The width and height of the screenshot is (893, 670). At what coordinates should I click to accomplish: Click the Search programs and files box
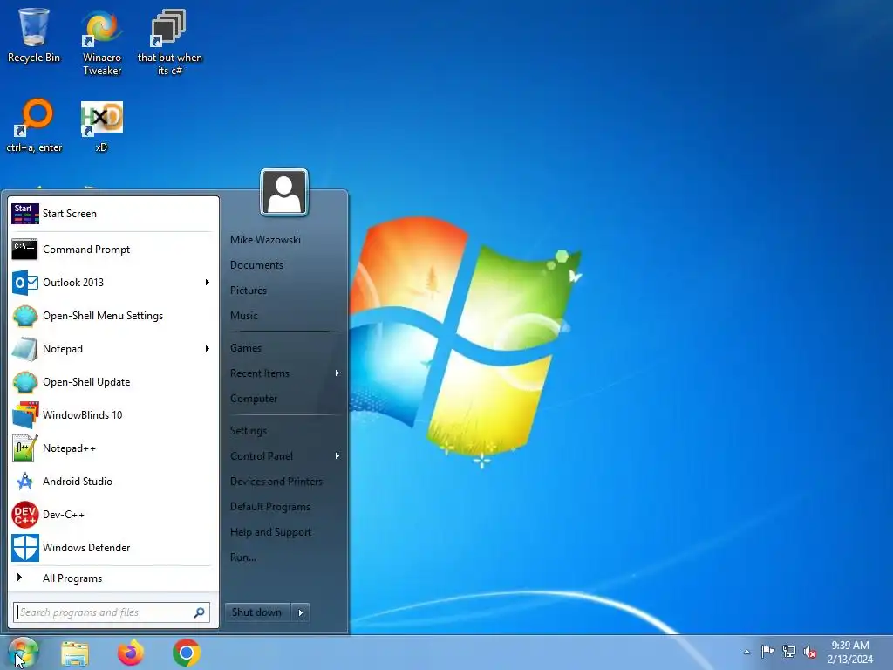click(112, 613)
